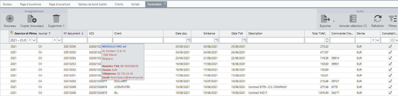The width and height of the screenshot is (398, 96).
Task: Click order number 39914
Action: [x=335, y=58]
